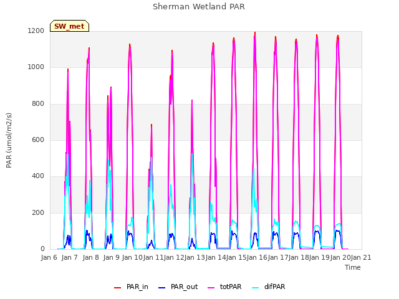Click the magenta totPAR legend swatch
399x299 pixels.
pyautogui.click(x=211, y=288)
